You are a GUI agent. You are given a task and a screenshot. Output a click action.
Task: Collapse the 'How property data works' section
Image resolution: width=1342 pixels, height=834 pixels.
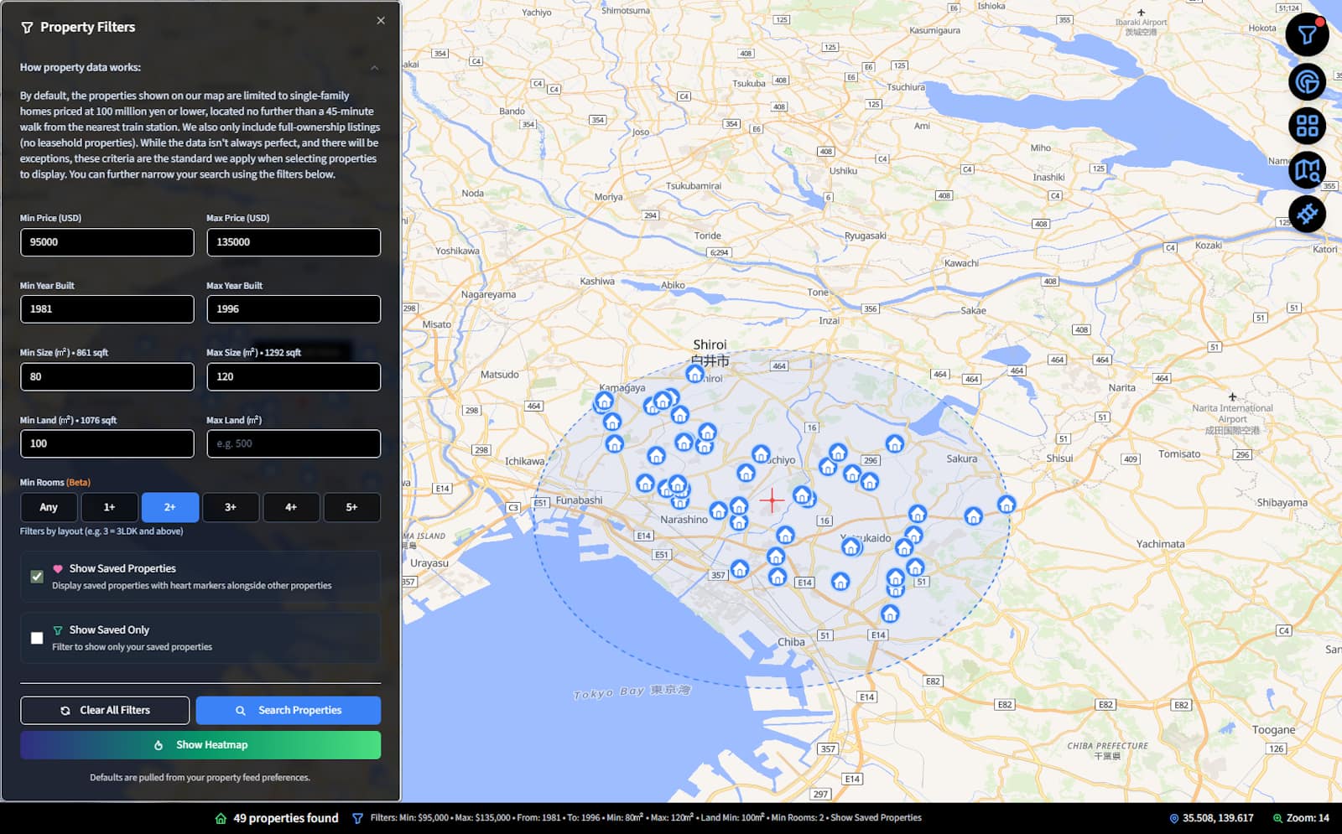[374, 68]
